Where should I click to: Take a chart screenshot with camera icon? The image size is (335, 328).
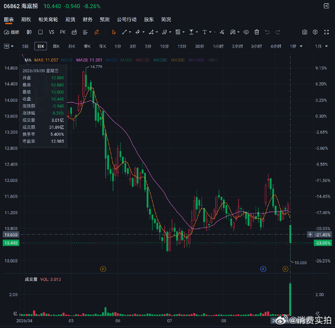[304, 32]
